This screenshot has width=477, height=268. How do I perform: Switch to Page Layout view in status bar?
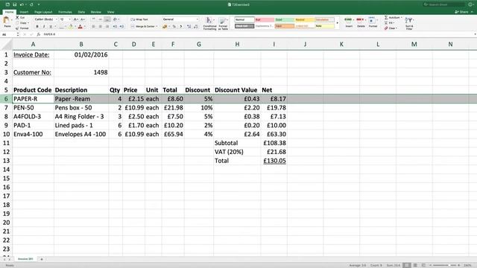click(415, 265)
